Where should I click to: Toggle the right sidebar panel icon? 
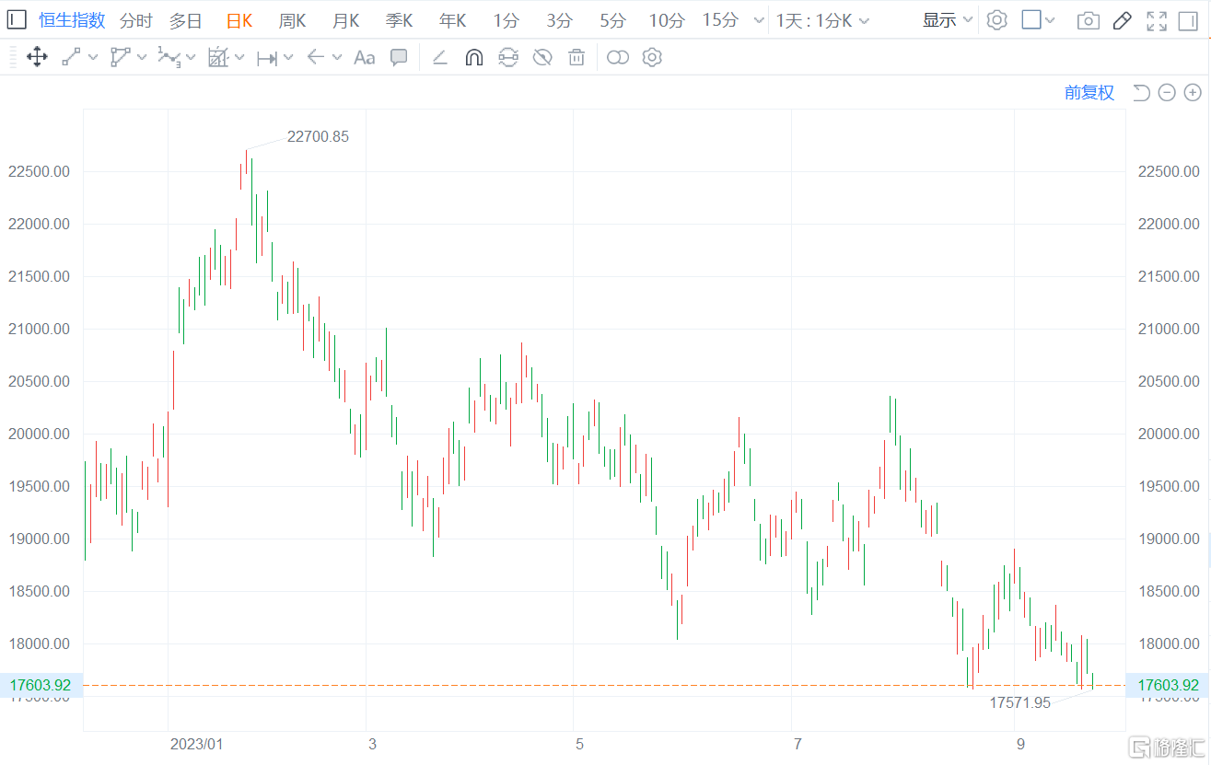pyautogui.click(x=1188, y=20)
